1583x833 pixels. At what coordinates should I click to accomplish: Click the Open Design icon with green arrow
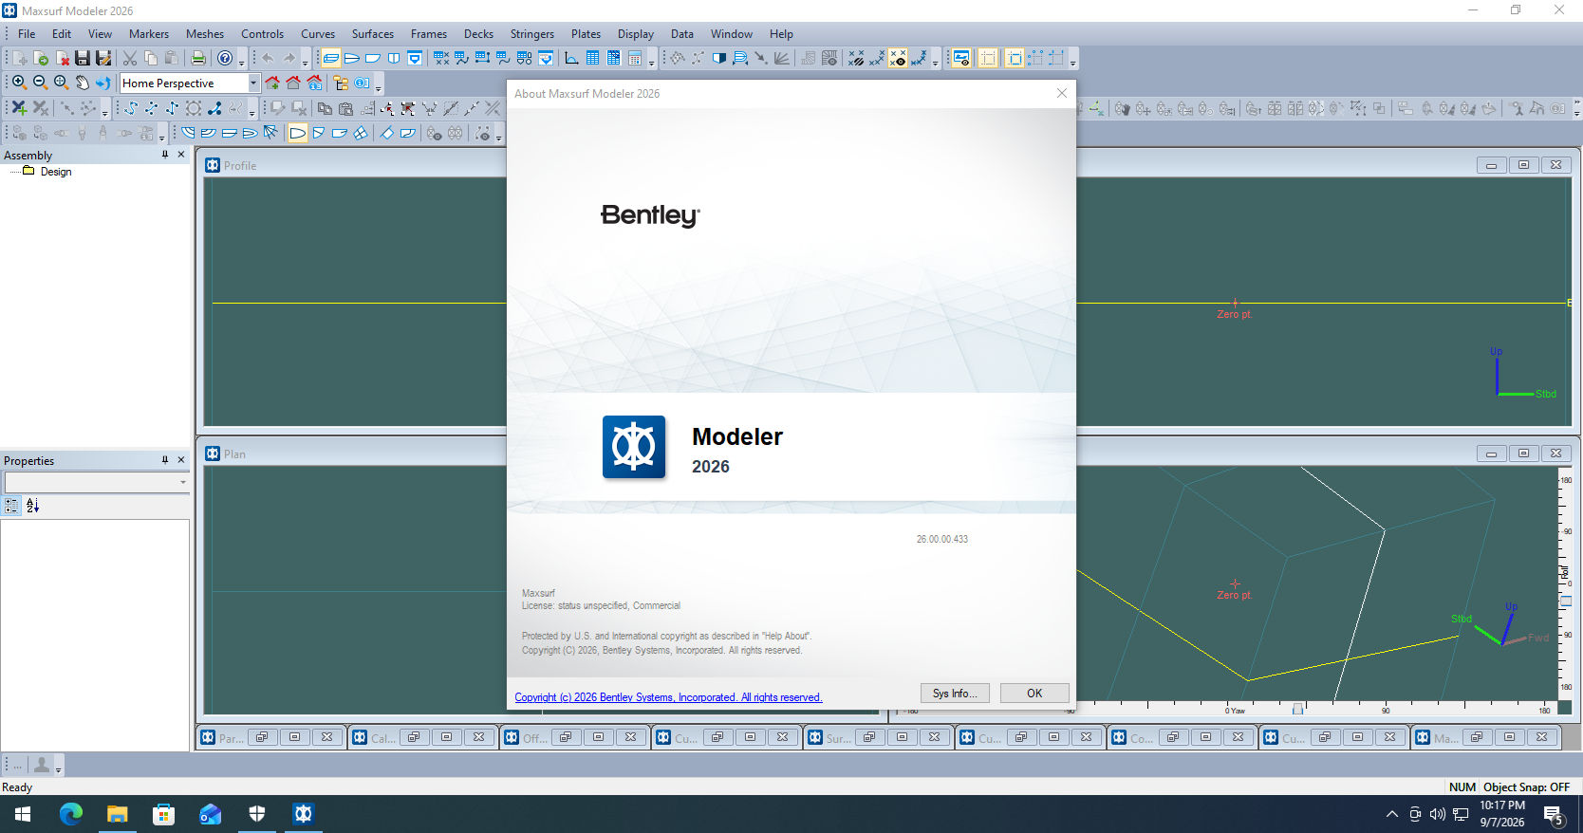[x=41, y=58]
